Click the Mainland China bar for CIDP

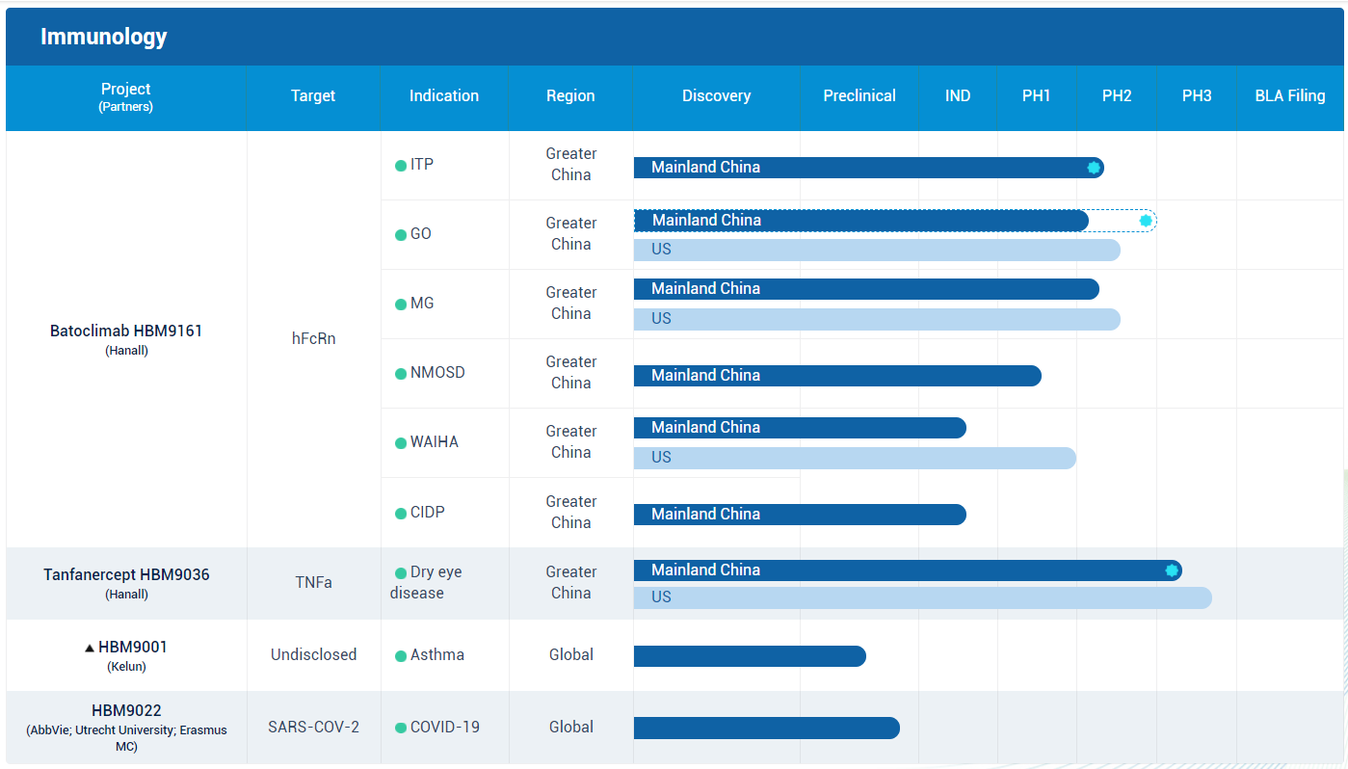point(799,515)
